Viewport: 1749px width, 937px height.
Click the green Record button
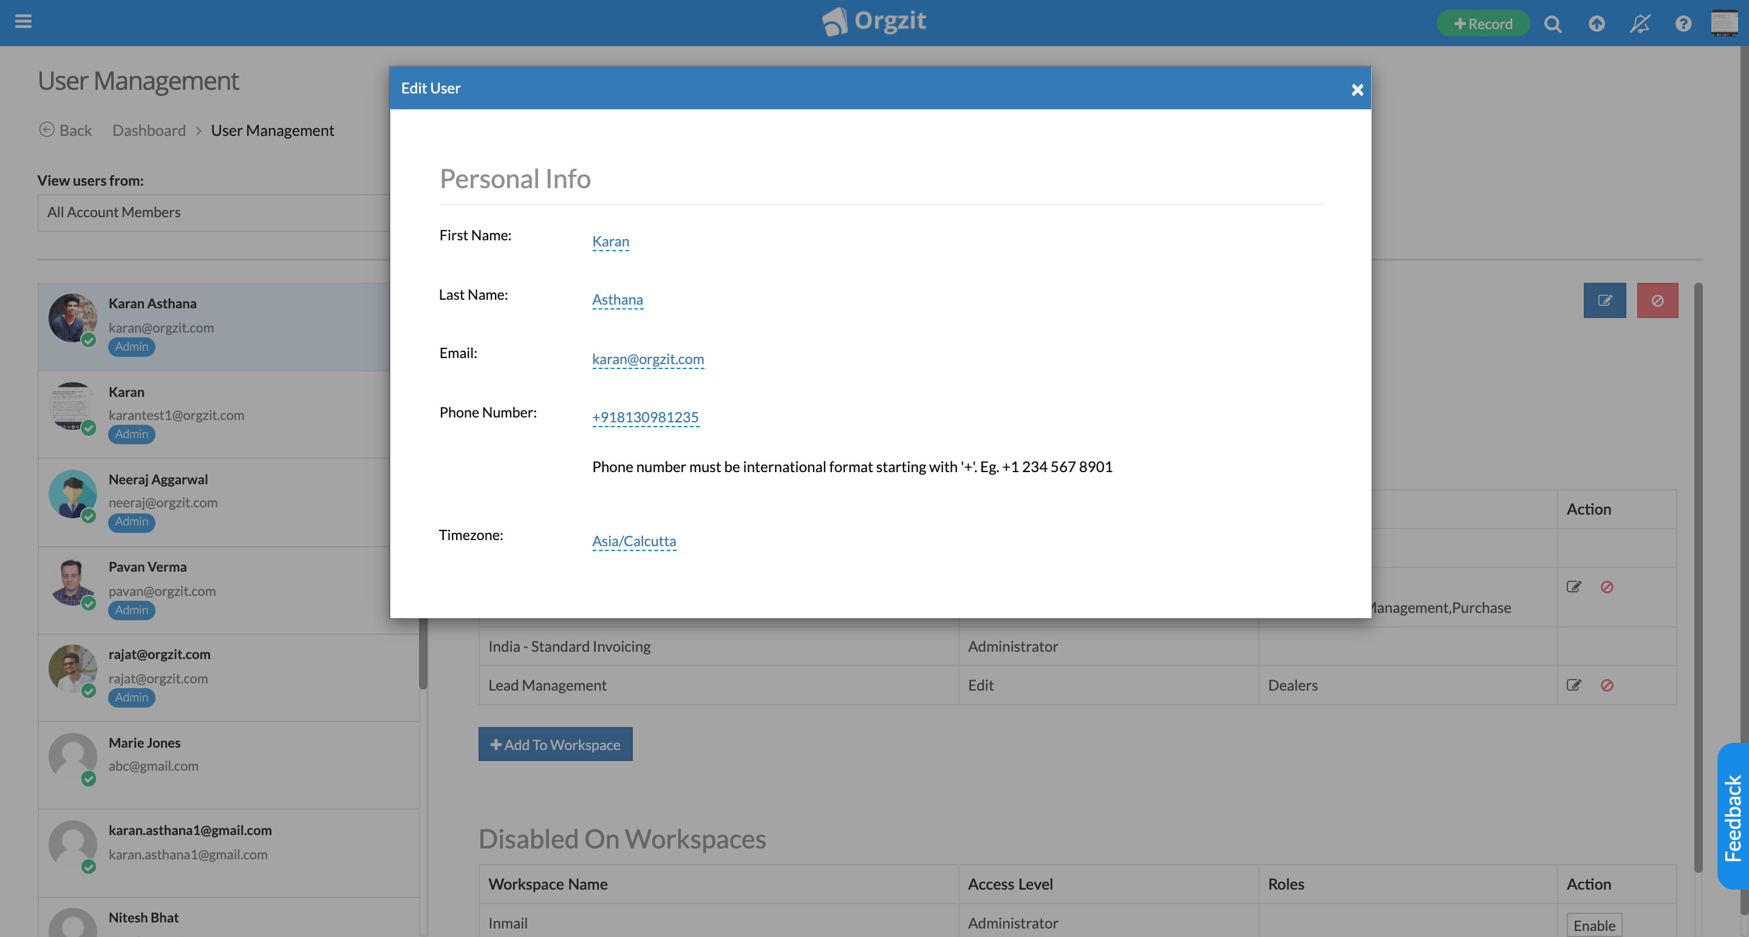tap(1483, 24)
